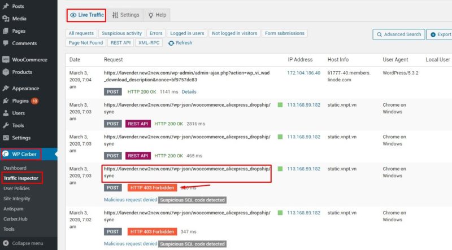Image resolution: width=452 pixels, height=250 pixels.
Task: Click the Collapse menu arrow icon
Action: coord(6,243)
